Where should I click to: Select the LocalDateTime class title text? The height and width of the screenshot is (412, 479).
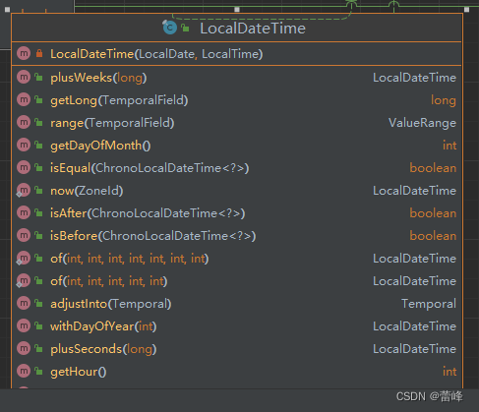(x=253, y=29)
